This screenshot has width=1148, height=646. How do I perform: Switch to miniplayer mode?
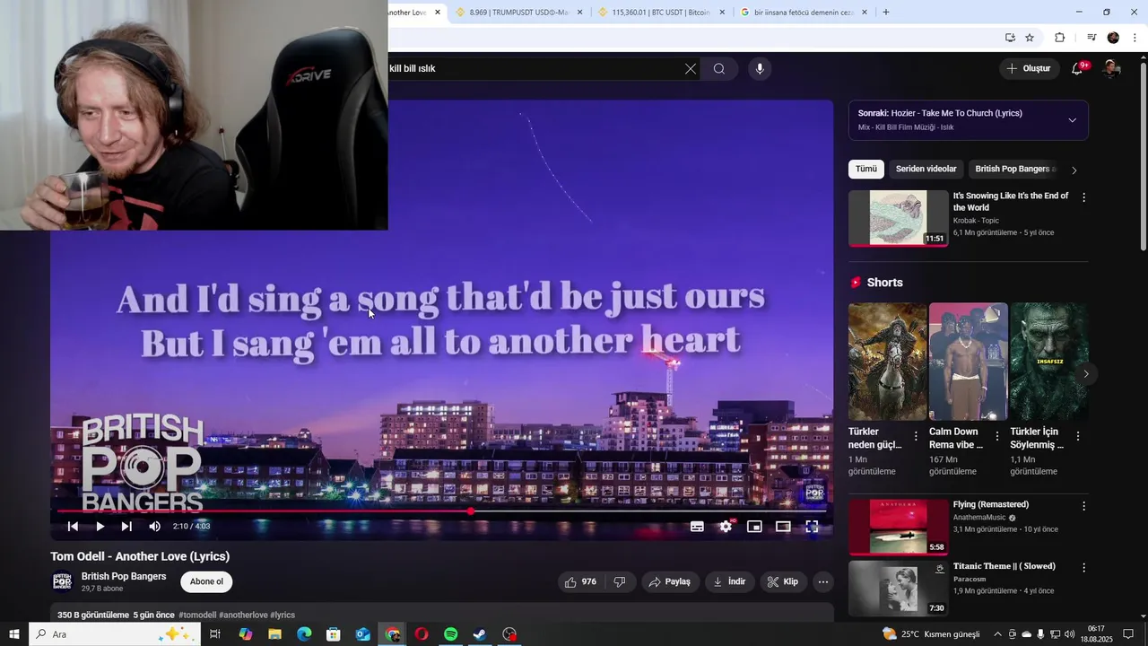[754, 527]
